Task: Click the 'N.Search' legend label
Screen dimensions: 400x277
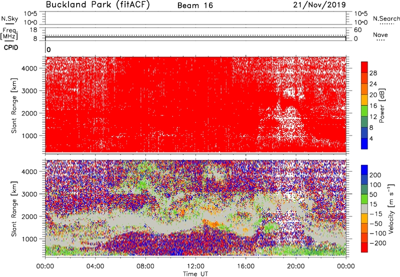Action: tap(386, 18)
